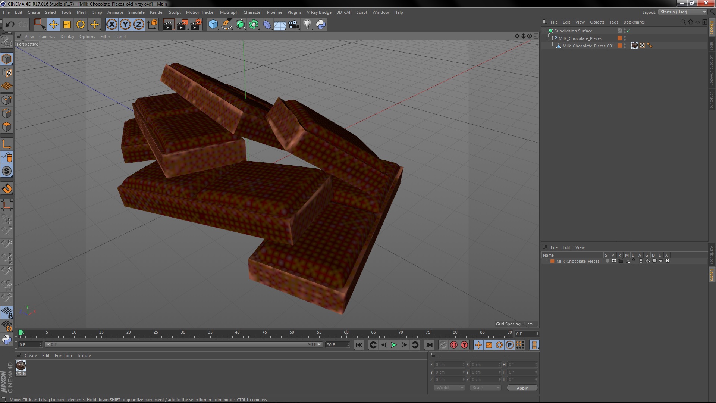Open Material Manager Create menu
Viewport: 716px width, 403px height.
[x=31, y=356]
